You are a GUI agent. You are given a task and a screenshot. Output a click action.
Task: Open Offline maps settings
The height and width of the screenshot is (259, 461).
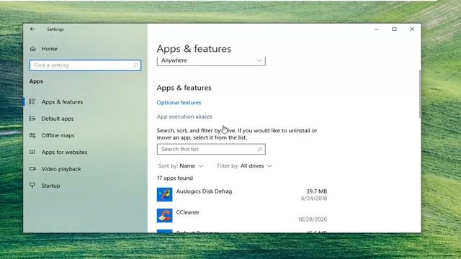coord(58,135)
